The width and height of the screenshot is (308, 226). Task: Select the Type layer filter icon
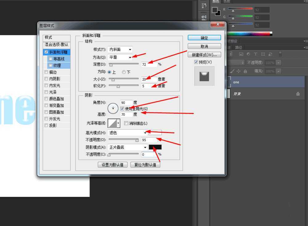[256, 54]
